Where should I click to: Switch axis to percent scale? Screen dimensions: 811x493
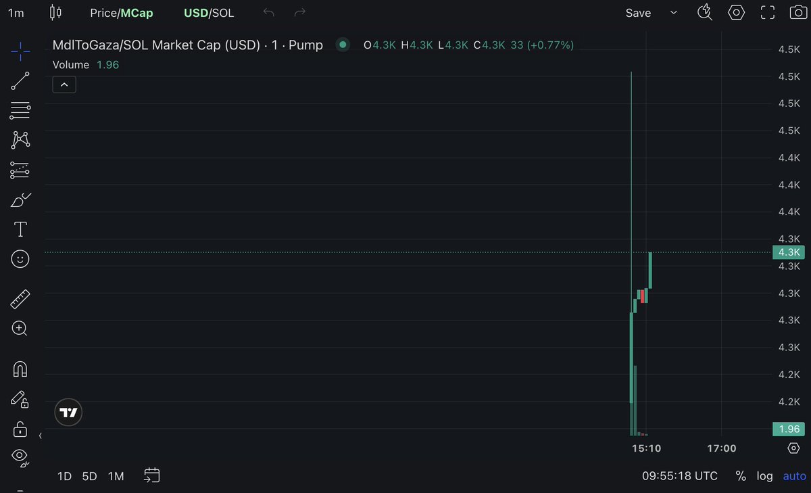coord(740,475)
